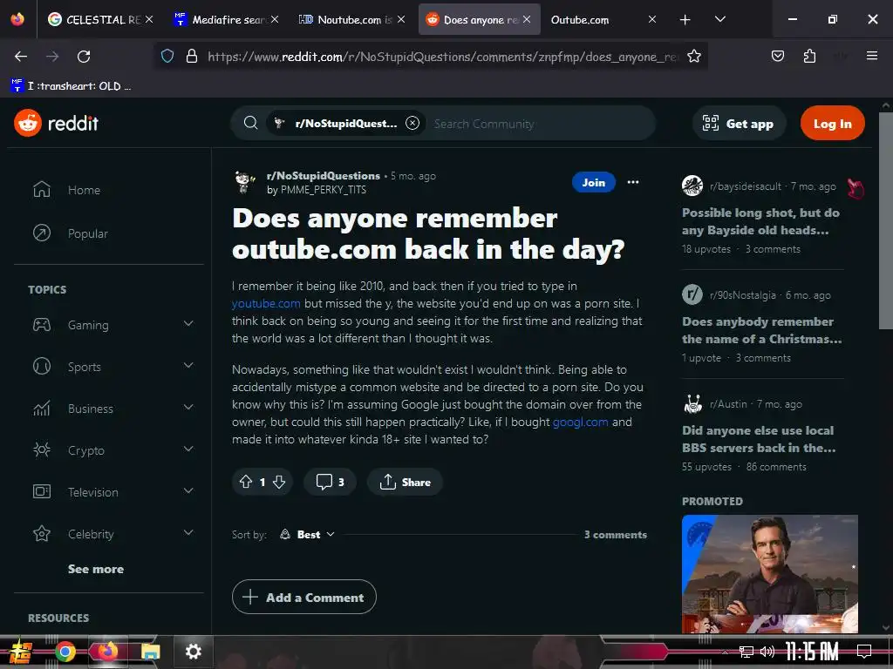
Task: Open File Explorer from the taskbar
Action: point(150,652)
